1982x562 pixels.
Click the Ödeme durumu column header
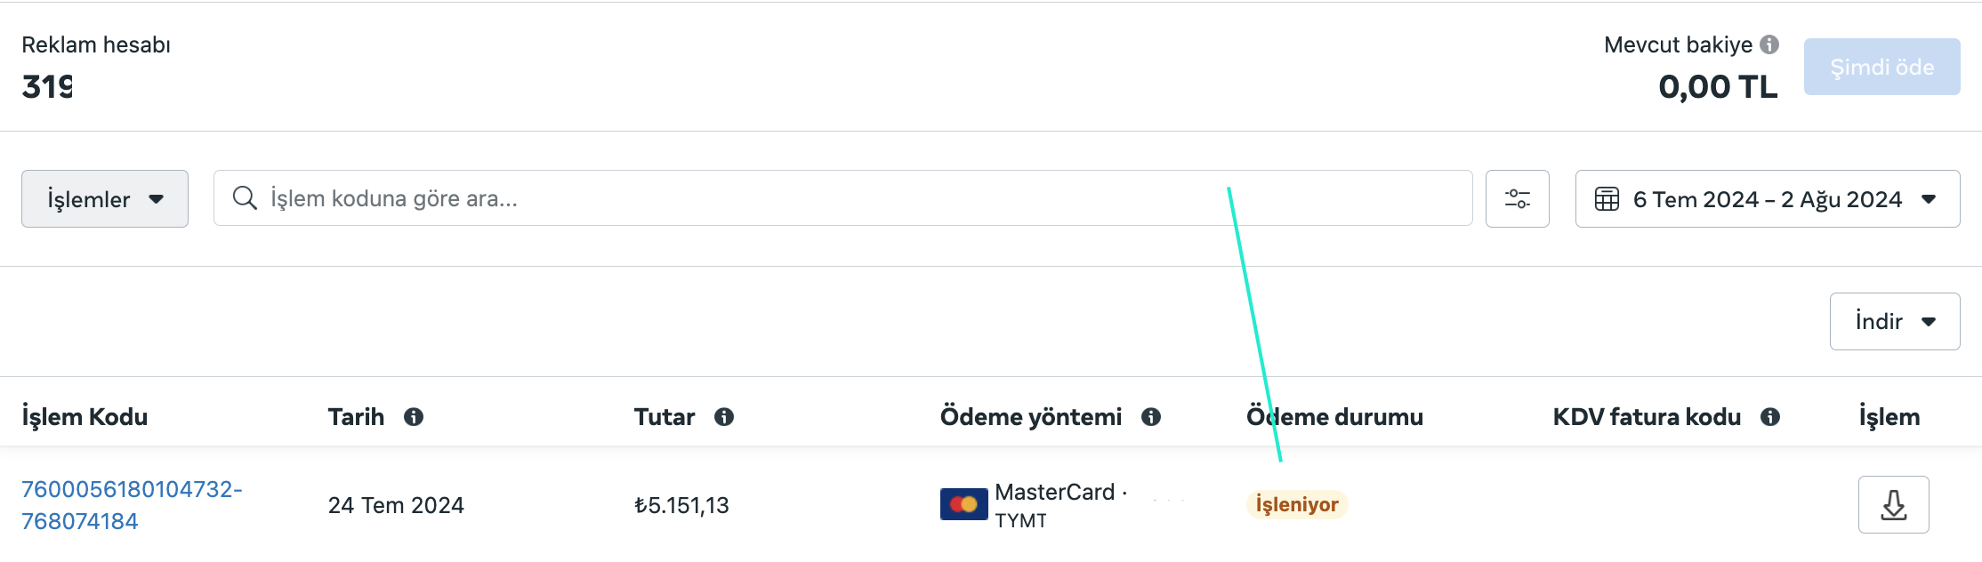(x=1334, y=416)
